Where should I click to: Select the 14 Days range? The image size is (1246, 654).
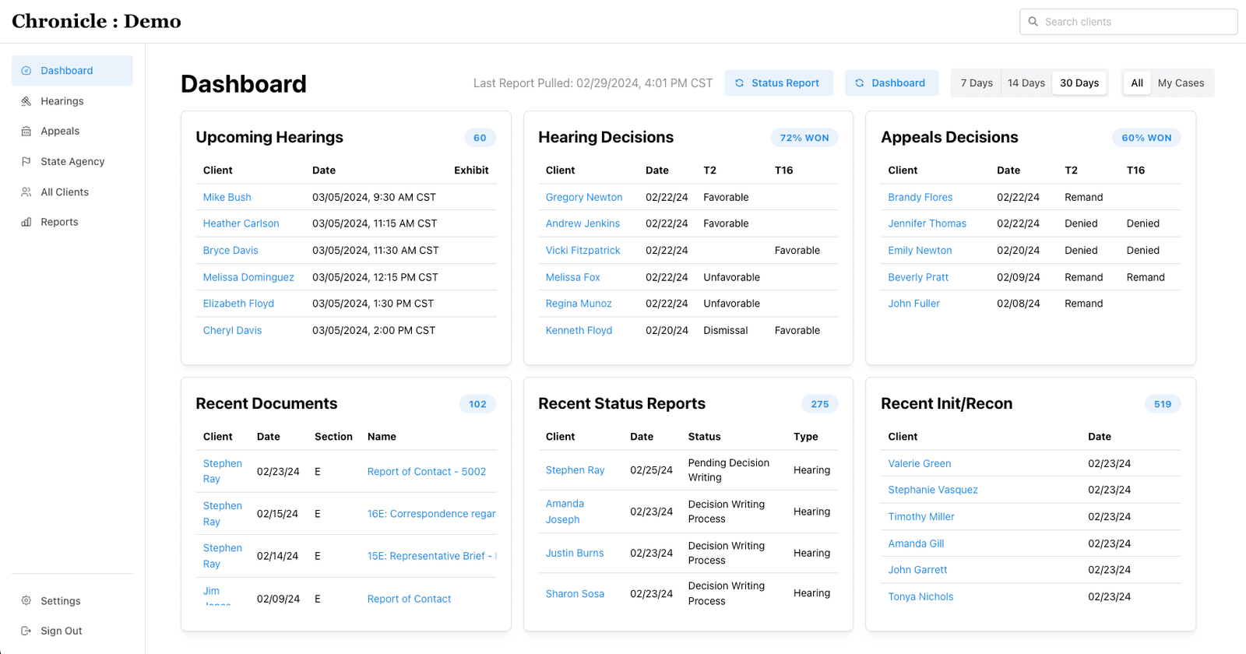[x=1026, y=83]
